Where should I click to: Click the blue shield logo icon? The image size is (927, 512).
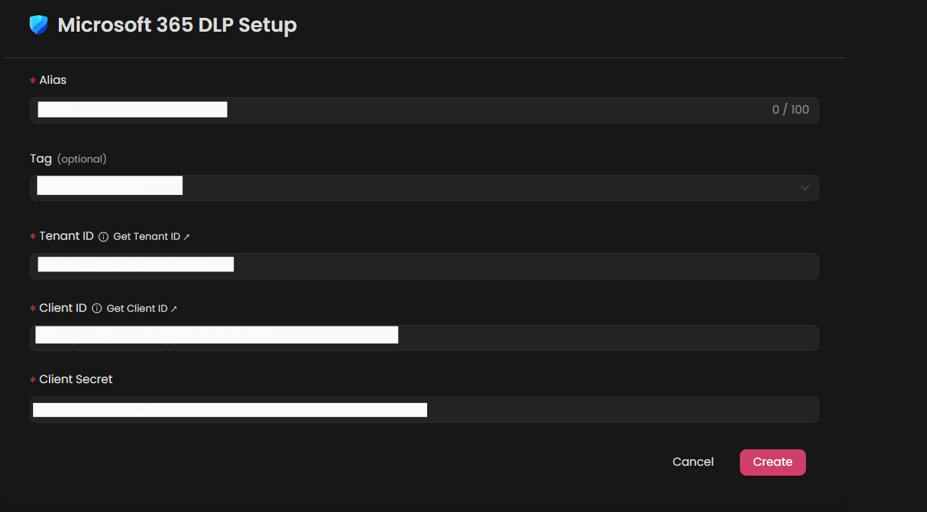[39, 25]
